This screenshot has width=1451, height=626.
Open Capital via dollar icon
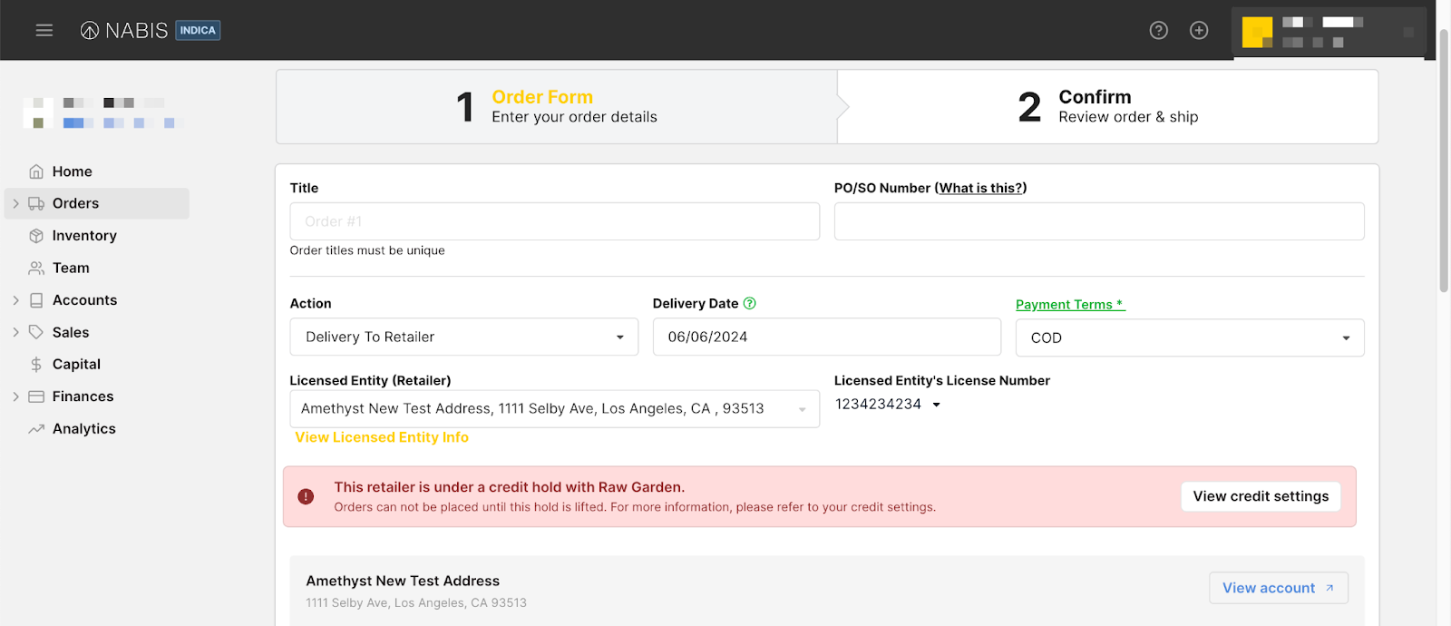tap(36, 365)
